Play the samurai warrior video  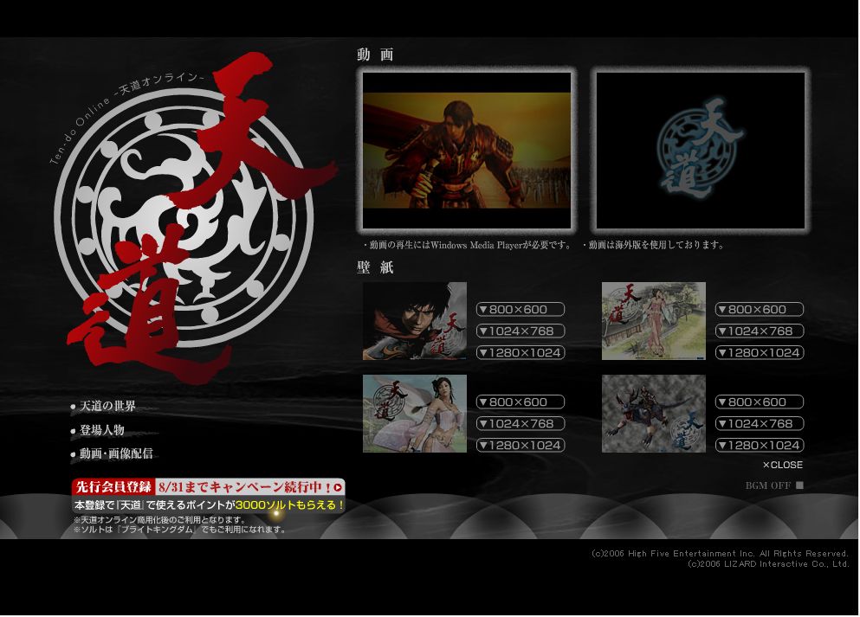coord(467,151)
